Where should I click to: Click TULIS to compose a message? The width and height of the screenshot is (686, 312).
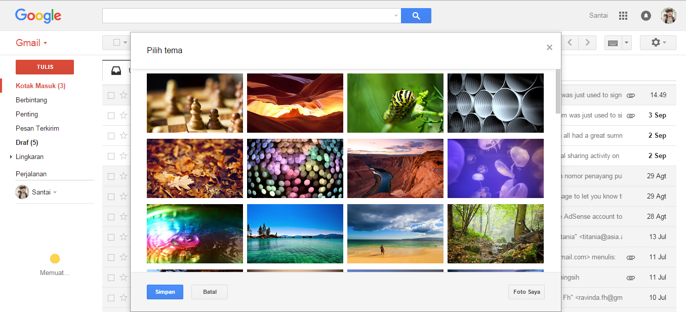pos(45,67)
